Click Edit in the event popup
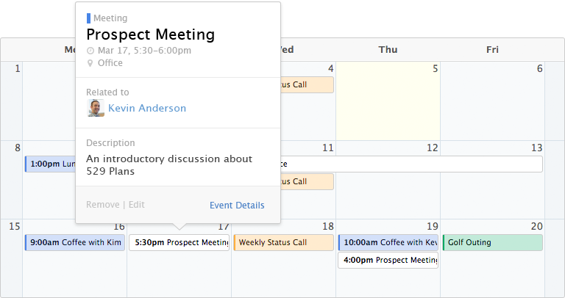565x298 pixels. pos(137,205)
